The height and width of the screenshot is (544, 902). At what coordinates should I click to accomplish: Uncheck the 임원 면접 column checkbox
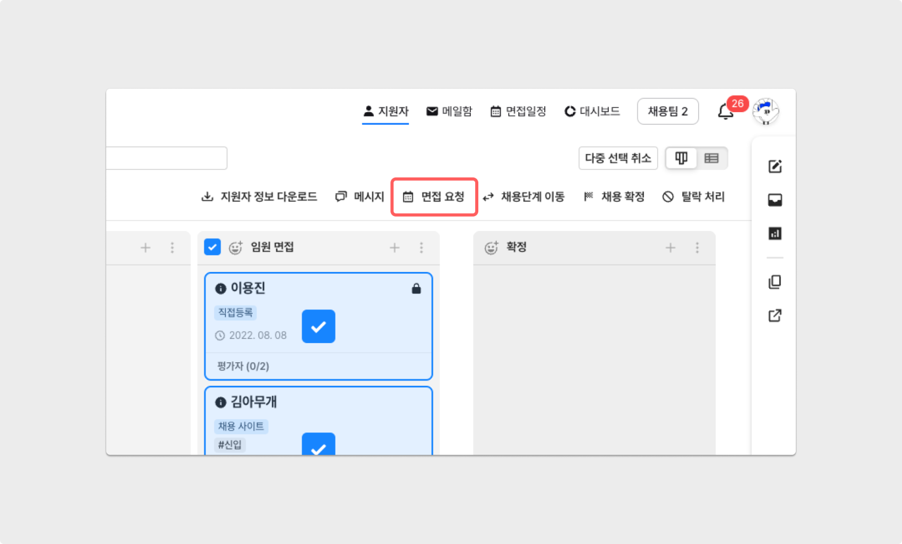tap(212, 247)
